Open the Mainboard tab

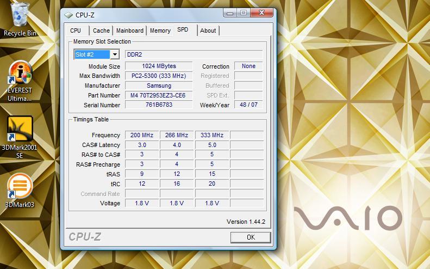pyautogui.click(x=130, y=30)
